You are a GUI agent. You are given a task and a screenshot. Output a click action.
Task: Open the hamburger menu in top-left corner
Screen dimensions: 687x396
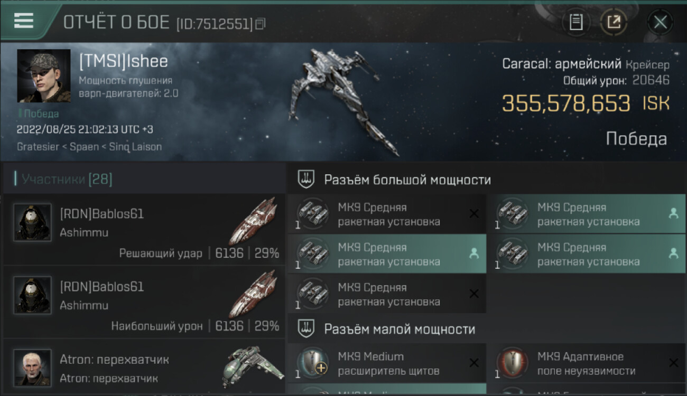23,20
